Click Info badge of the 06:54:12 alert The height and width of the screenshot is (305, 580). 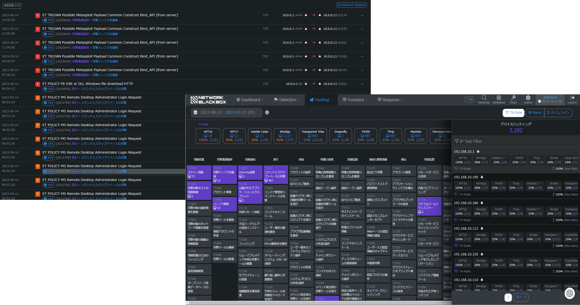click(x=49, y=89)
